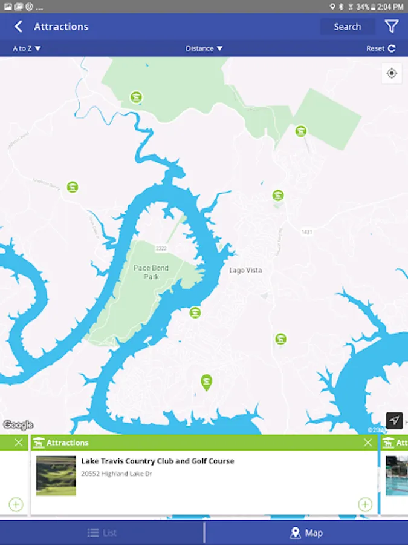Open the Distance dropdown
The image size is (408, 545).
204,48
